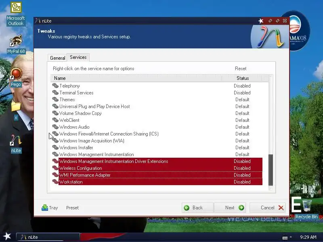
Task: Click the gear icon beside Wireless Configuration
Action: [55, 168]
